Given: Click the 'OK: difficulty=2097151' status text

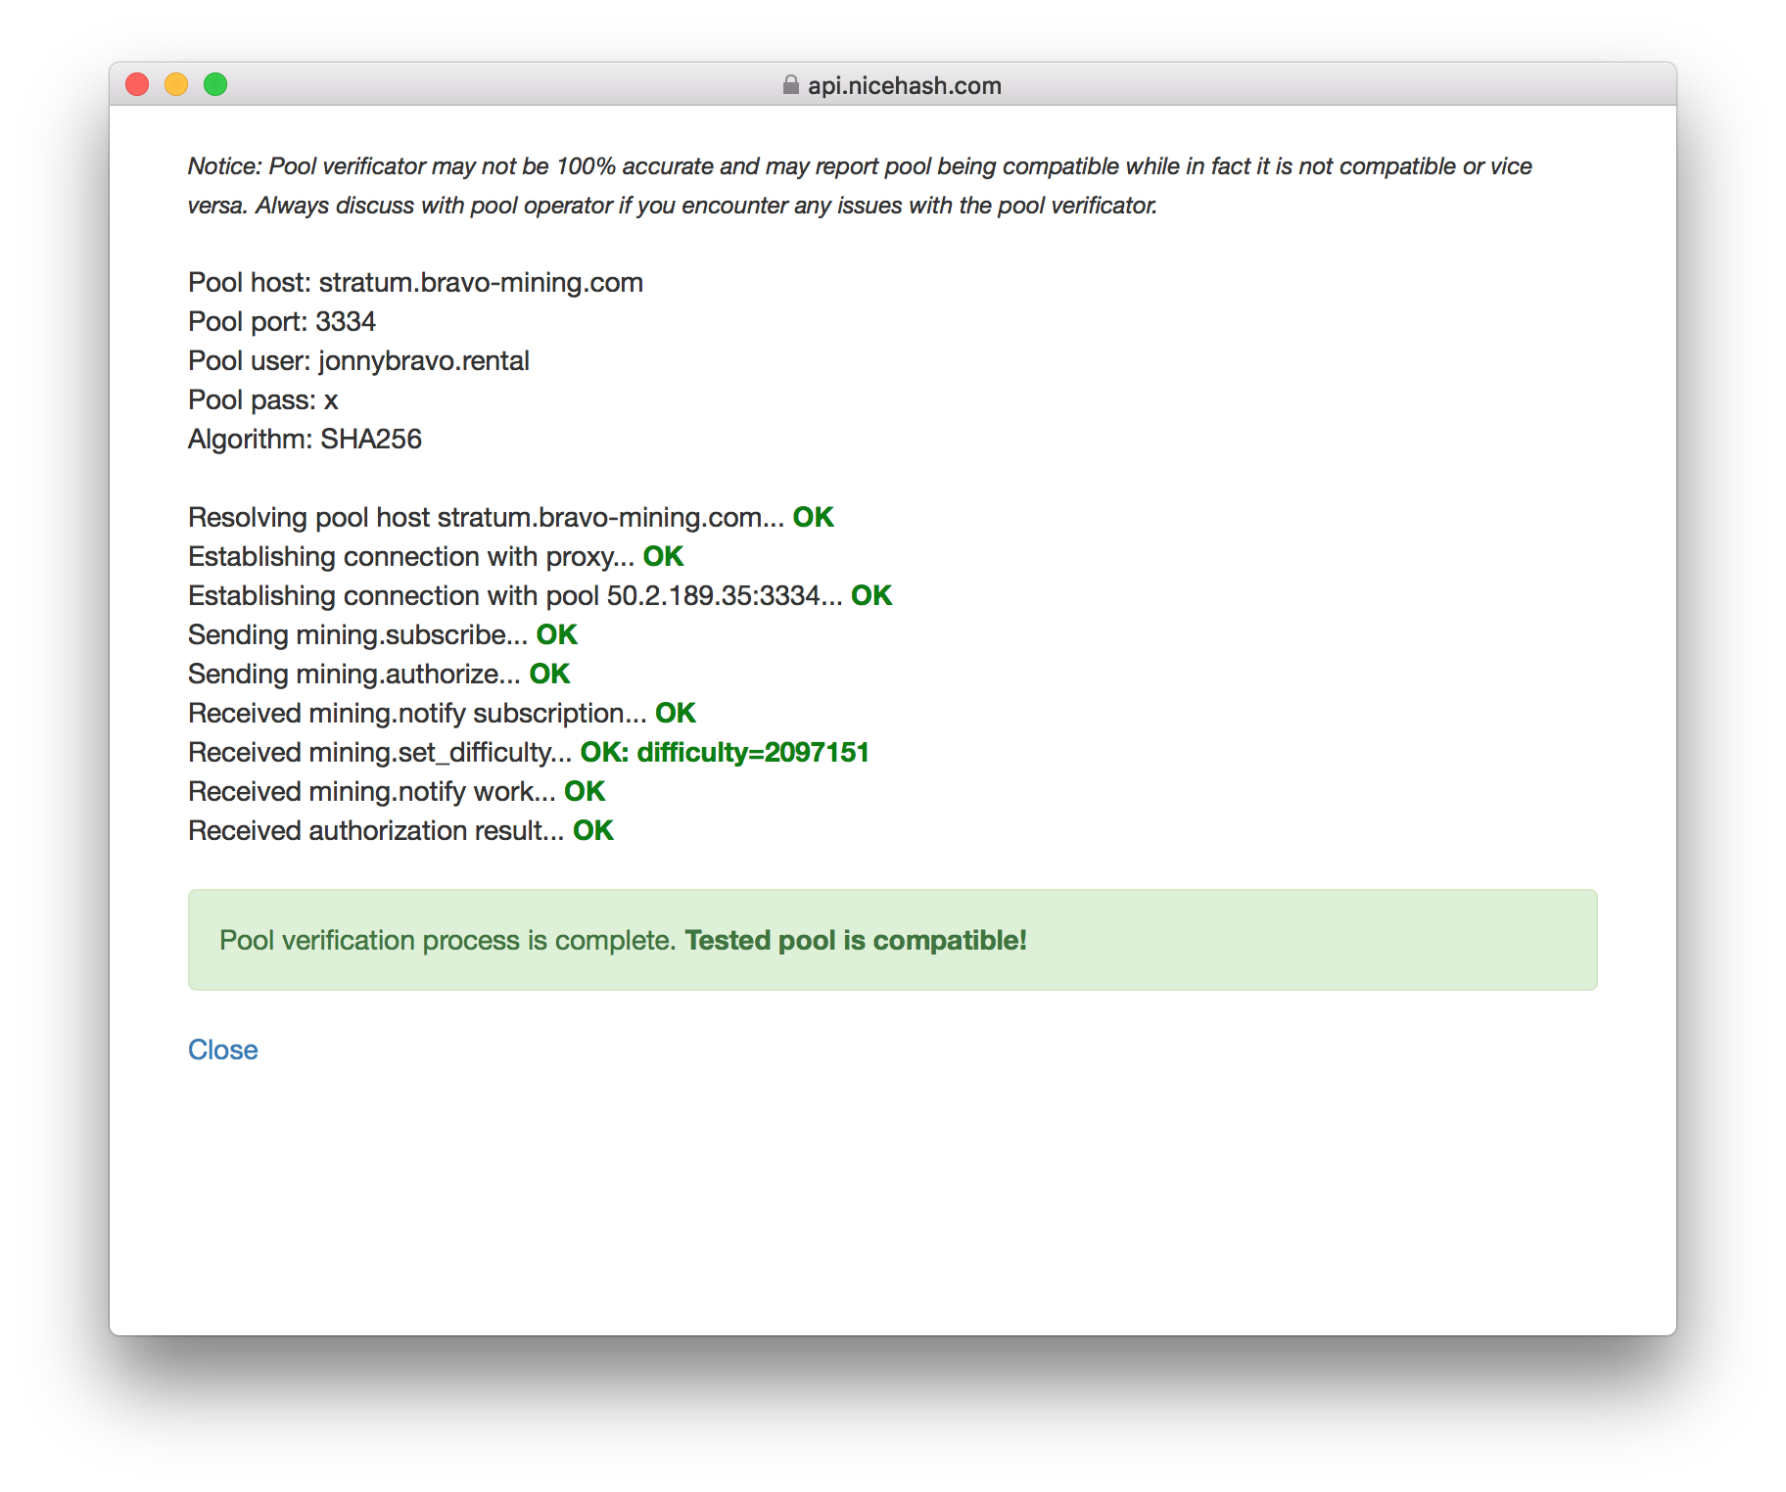Looking at the screenshot, I should tap(725, 752).
